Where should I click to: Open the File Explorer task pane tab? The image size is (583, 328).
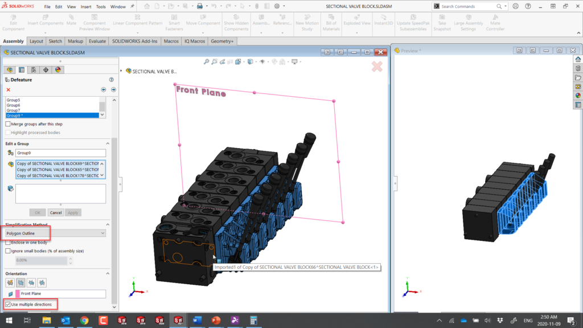(578, 77)
